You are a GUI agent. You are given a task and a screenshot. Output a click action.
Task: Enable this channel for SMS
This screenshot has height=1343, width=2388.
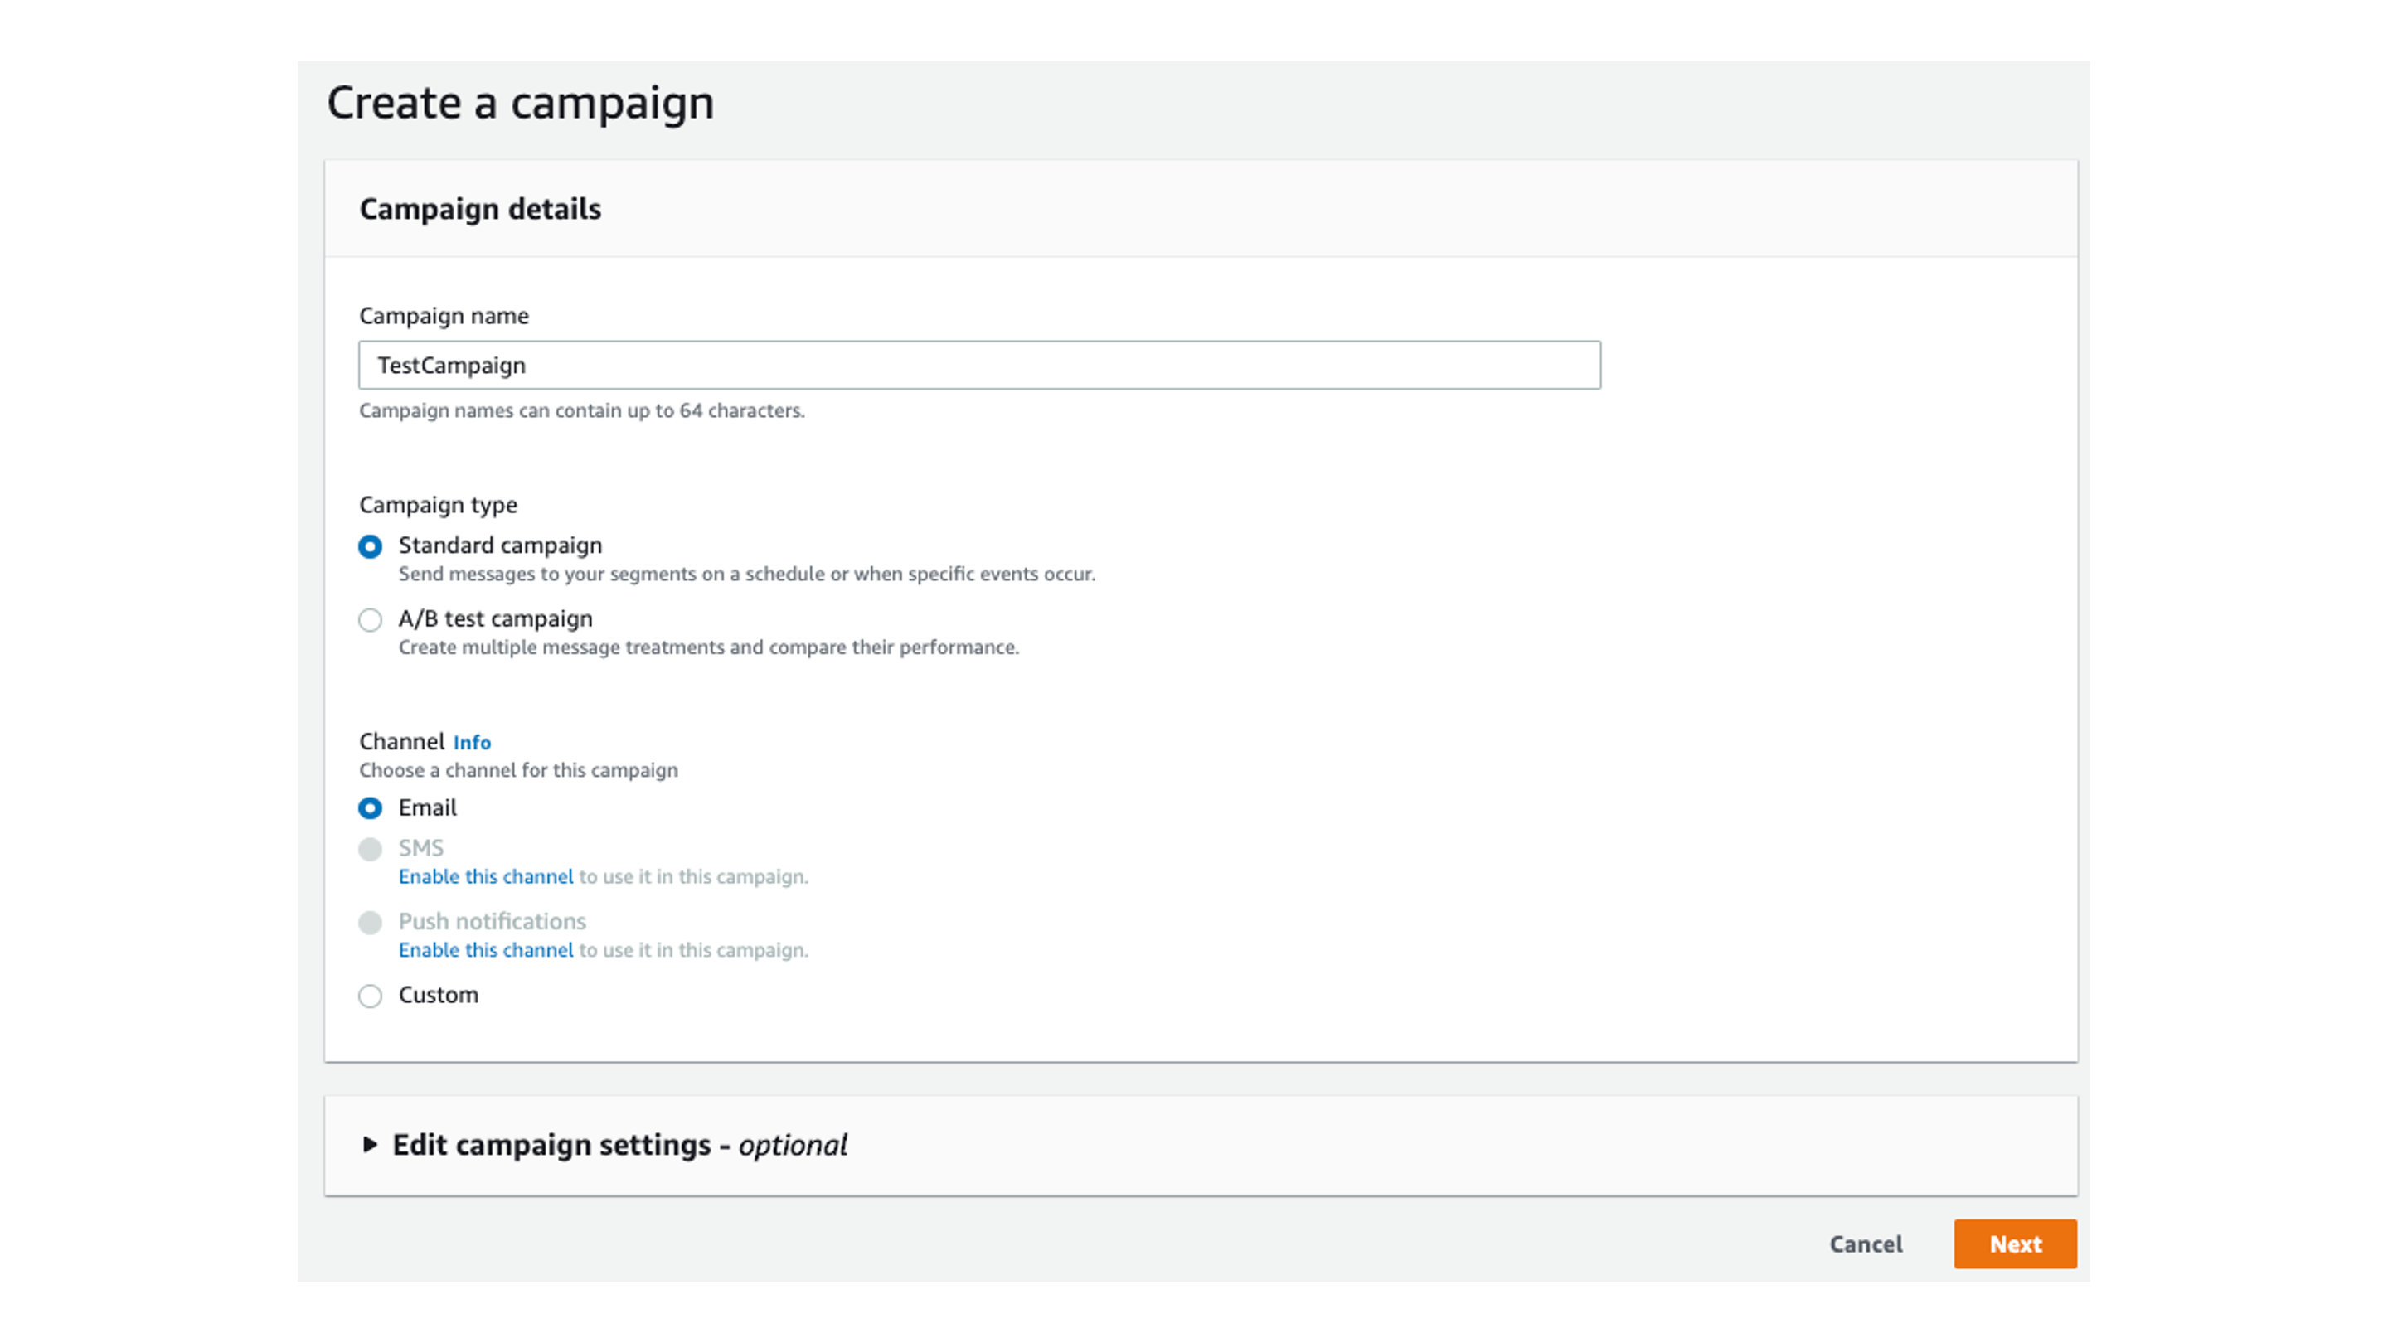485,876
